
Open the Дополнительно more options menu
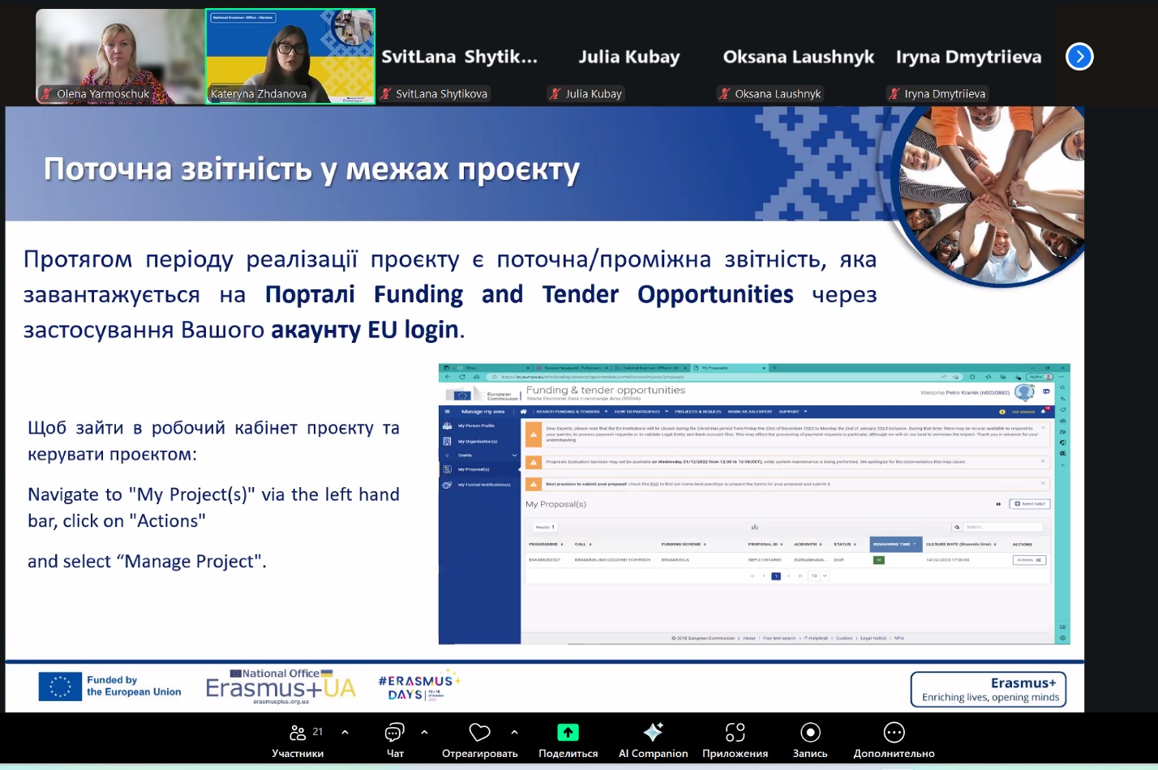894,733
